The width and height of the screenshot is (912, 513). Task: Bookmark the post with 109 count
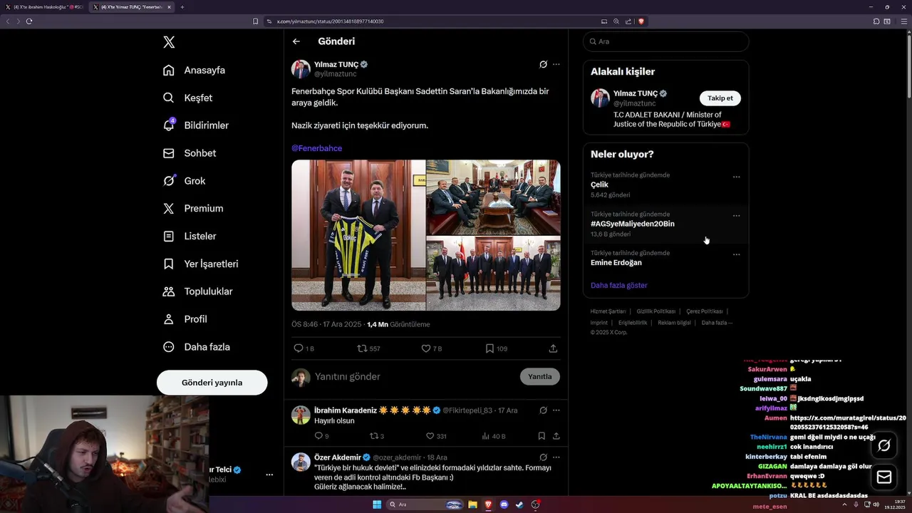496,348
